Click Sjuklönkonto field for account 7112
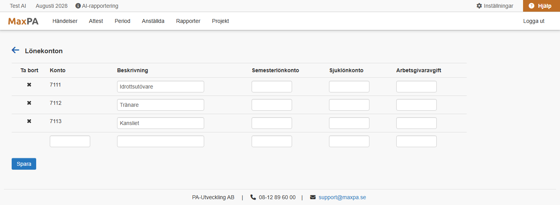560x205 pixels. [x=349, y=105]
